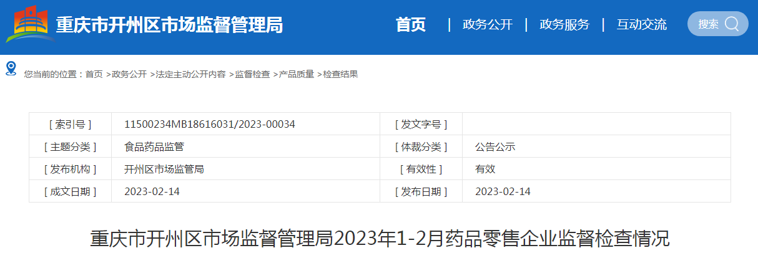758x258 pixels.
Task: Open 检查结果 breadcrumb link
Action: [x=340, y=74]
